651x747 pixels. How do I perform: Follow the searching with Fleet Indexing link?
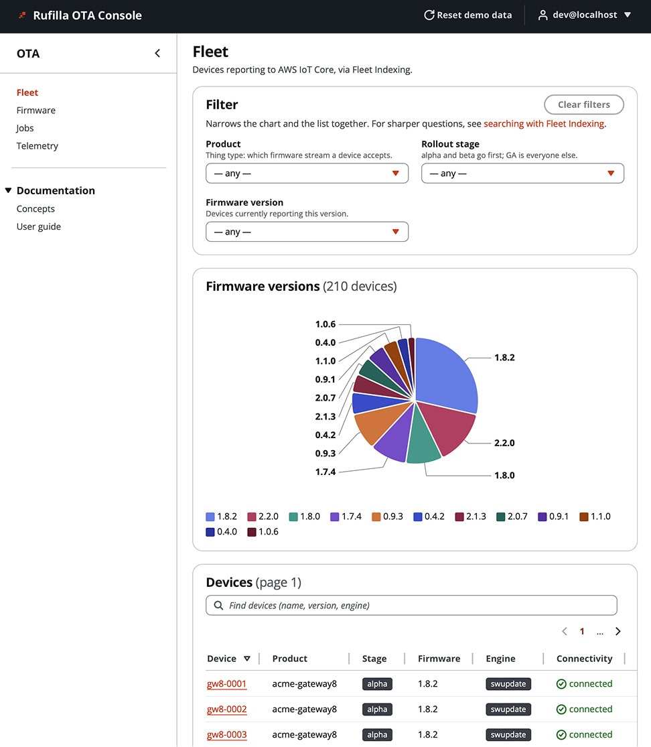544,124
